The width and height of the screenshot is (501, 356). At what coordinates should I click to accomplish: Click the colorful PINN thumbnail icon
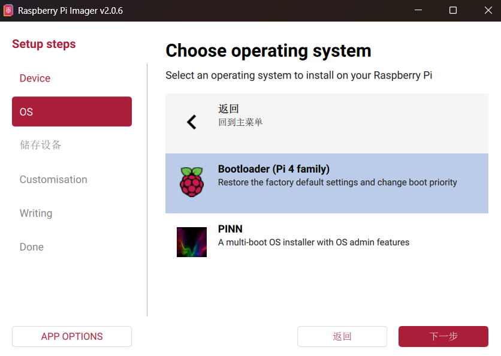click(x=192, y=242)
